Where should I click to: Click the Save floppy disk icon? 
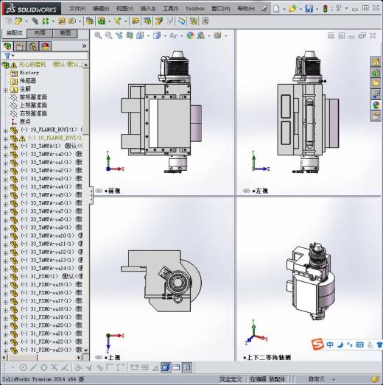(309, 9)
